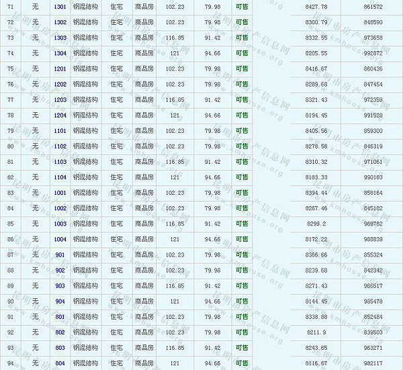This screenshot has width=403, height=370.
Task: Select room 1304 hyperlink
Action: tap(60, 53)
